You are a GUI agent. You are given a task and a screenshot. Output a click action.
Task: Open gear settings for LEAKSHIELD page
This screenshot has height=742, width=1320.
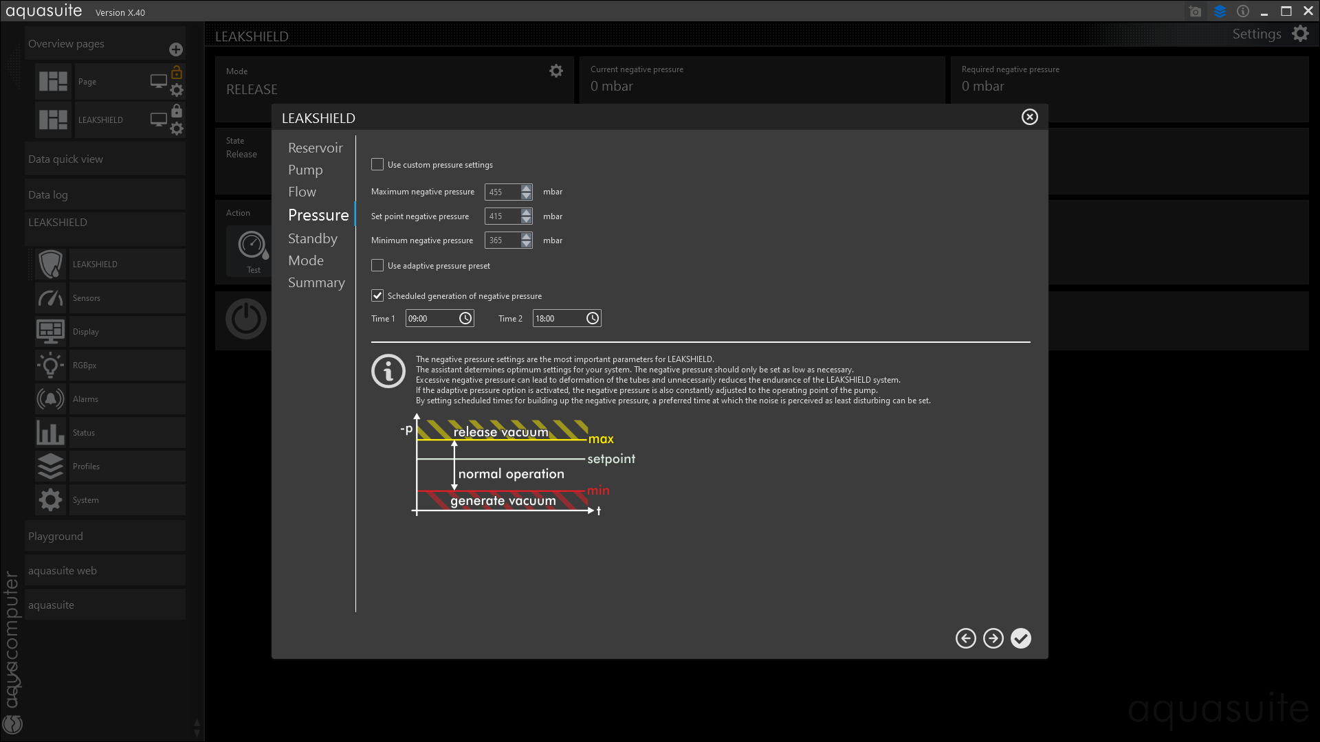click(x=177, y=128)
